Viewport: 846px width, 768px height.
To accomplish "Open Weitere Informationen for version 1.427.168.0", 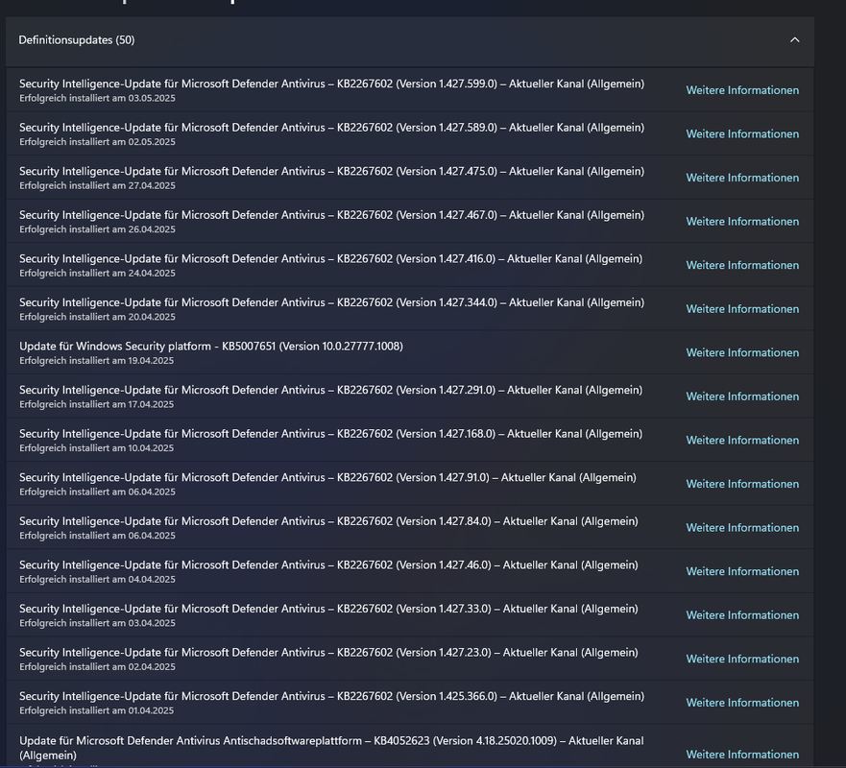I will pos(742,440).
